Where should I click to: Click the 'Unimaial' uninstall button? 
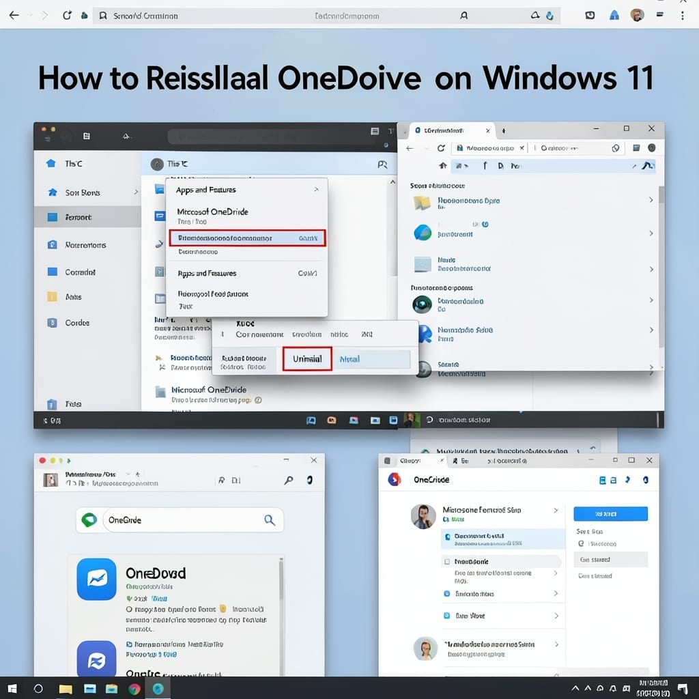(307, 359)
